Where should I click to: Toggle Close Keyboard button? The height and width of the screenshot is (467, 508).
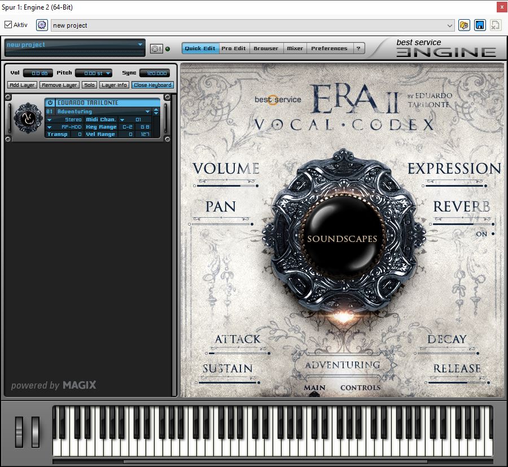[152, 85]
